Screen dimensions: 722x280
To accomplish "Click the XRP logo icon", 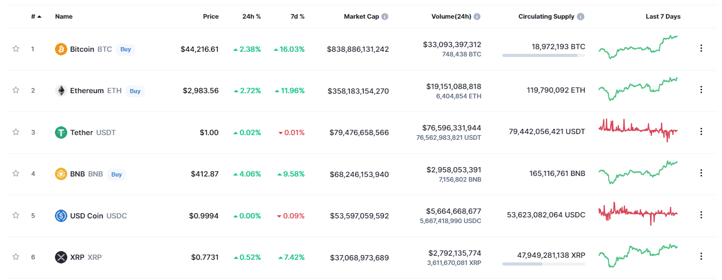I will coord(61,257).
